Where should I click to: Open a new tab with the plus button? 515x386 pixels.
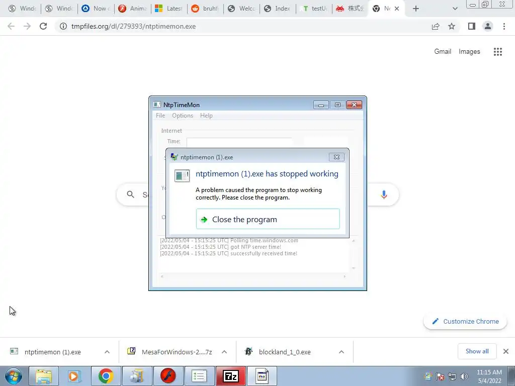pyautogui.click(x=416, y=9)
